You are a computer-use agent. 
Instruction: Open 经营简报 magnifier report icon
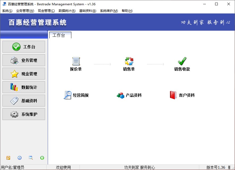pos(67,95)
